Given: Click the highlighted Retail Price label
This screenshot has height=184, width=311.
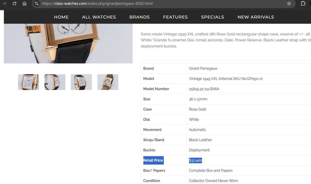Looking at the screenshot, I should click(153, 160).
